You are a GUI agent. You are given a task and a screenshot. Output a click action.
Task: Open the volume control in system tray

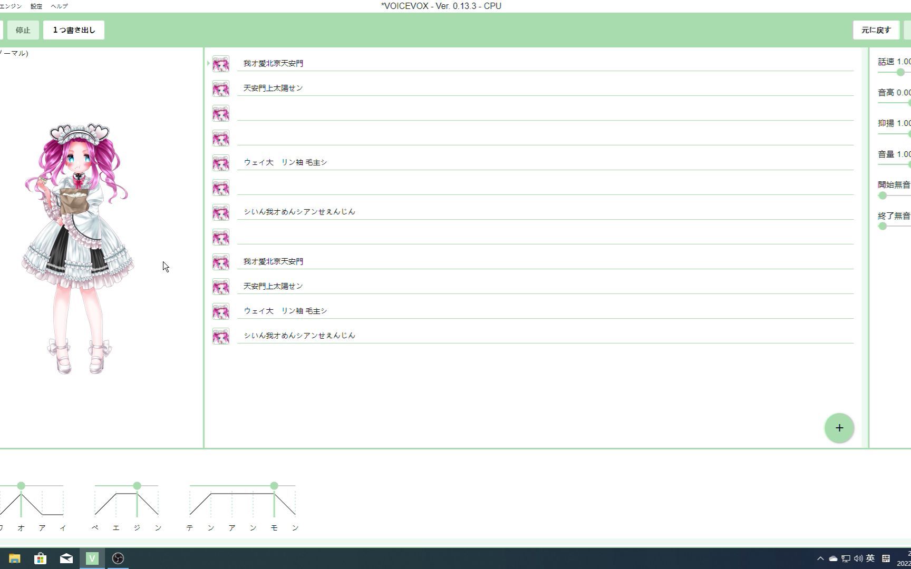(858, 558)
